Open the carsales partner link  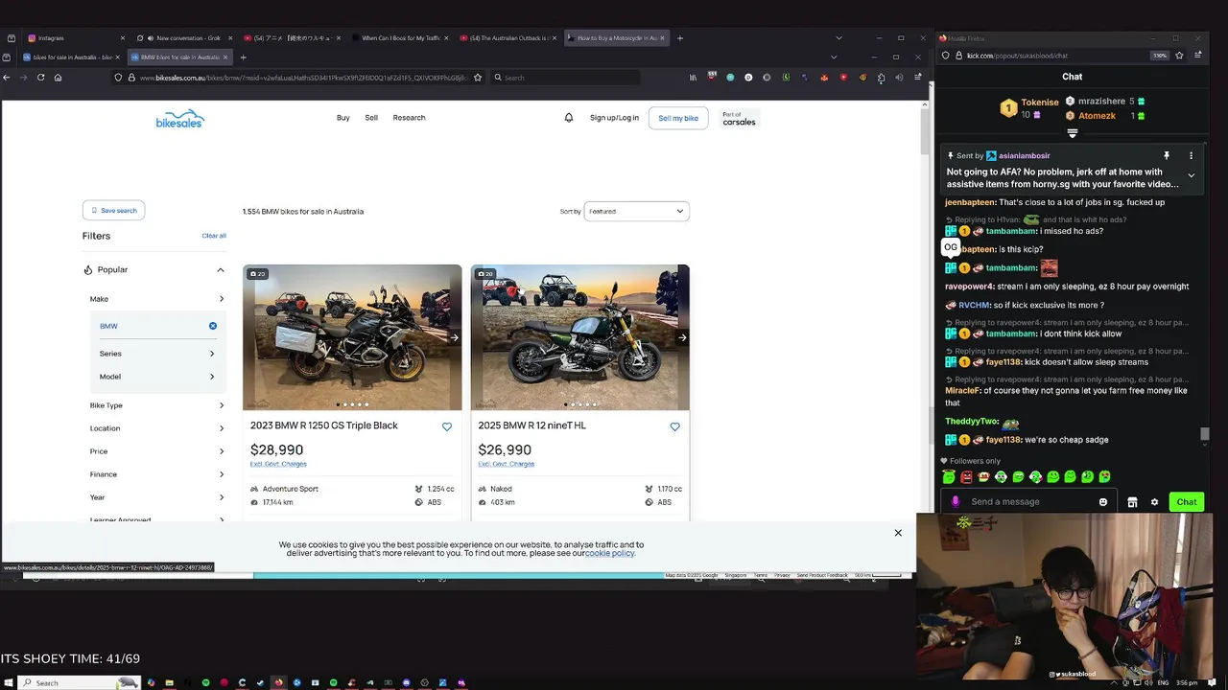pos(739,119)
